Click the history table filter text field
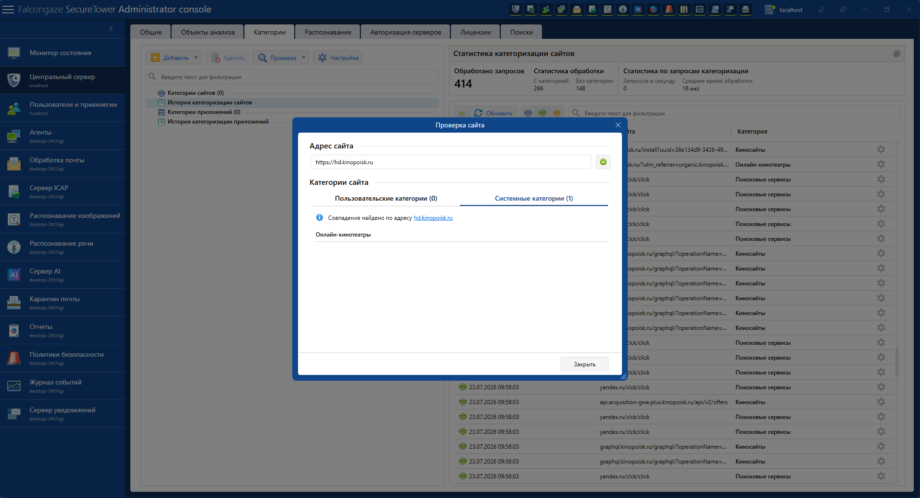This screenshot has width=920, height=498. (734, 113)
